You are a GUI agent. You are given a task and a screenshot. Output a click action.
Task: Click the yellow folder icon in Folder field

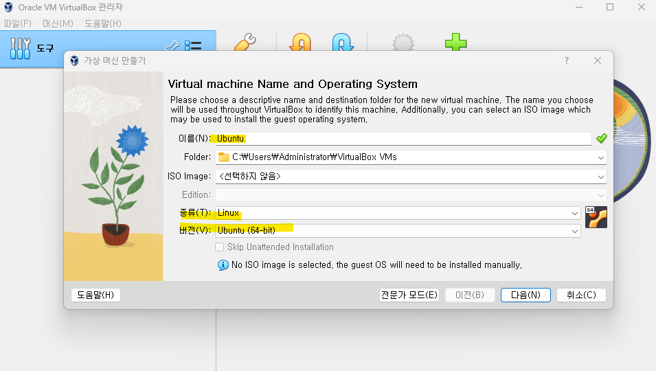pos(224,157)
